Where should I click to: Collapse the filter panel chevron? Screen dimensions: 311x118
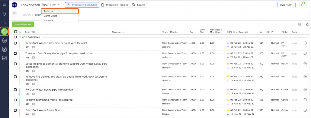click(306, 5)
